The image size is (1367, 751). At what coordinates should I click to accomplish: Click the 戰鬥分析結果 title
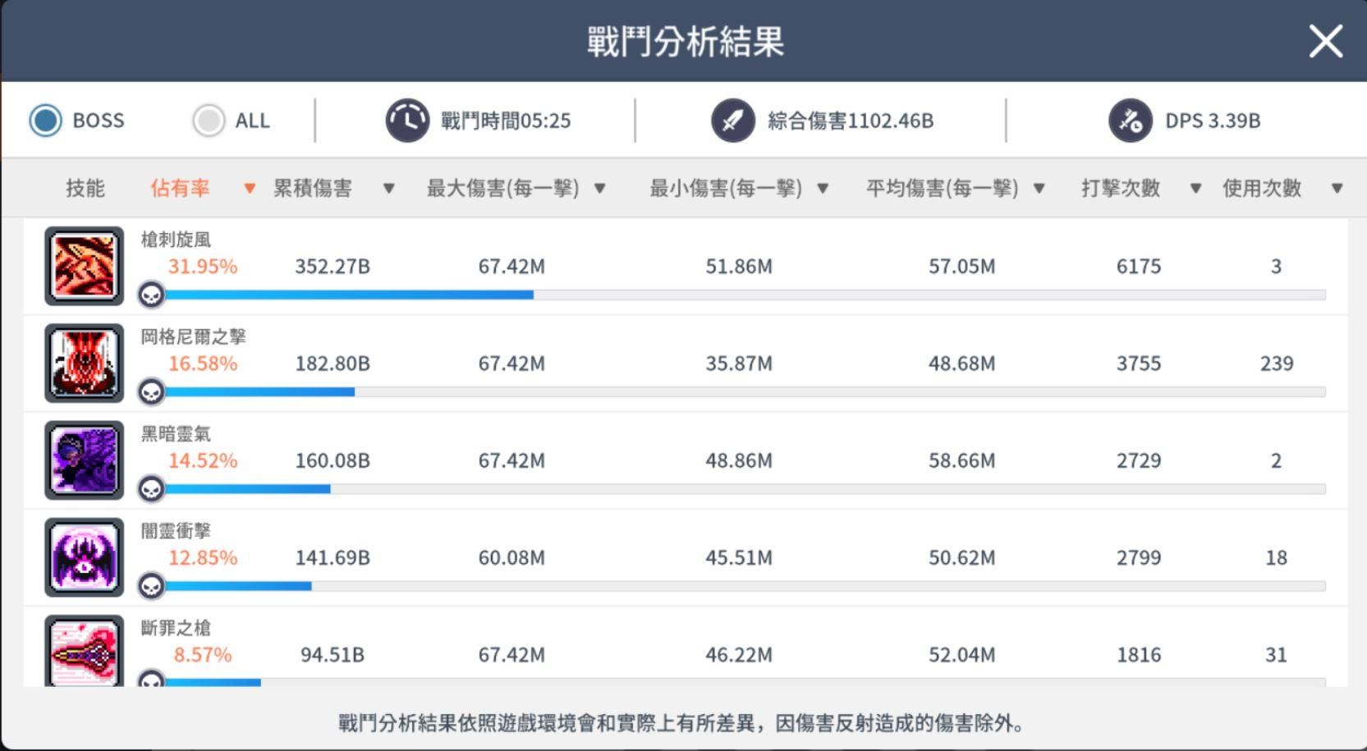686,41
